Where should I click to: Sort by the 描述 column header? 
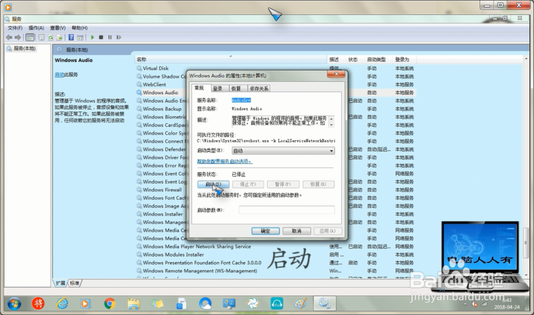pyautogui.click(x=336, y=59)
